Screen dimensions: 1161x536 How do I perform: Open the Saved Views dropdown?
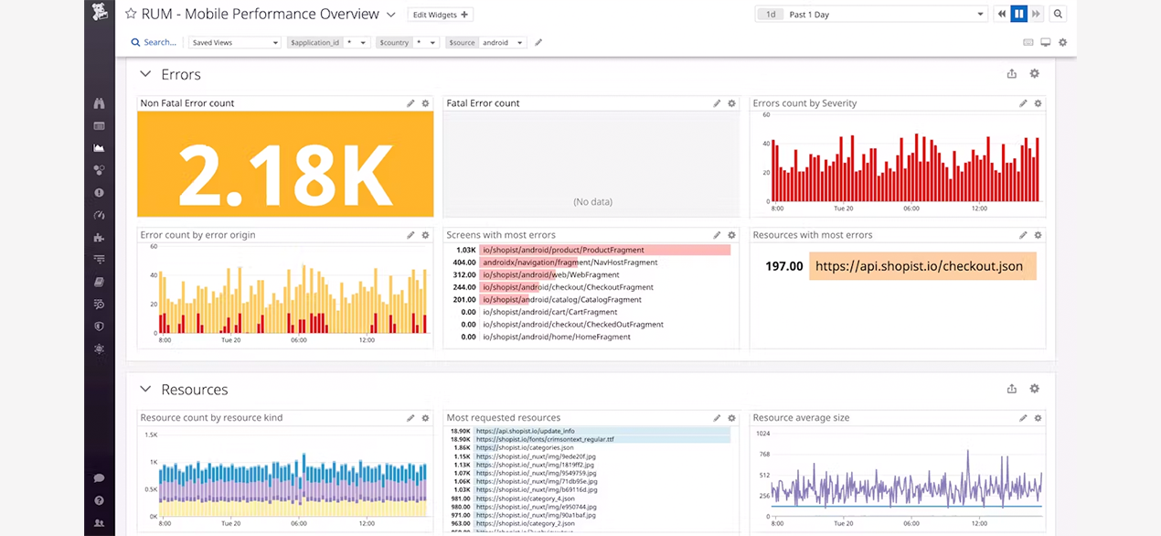(x=235, y=43)
